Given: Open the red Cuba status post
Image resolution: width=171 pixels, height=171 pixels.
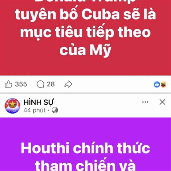Looking at the screenshot, I should 85,38.
